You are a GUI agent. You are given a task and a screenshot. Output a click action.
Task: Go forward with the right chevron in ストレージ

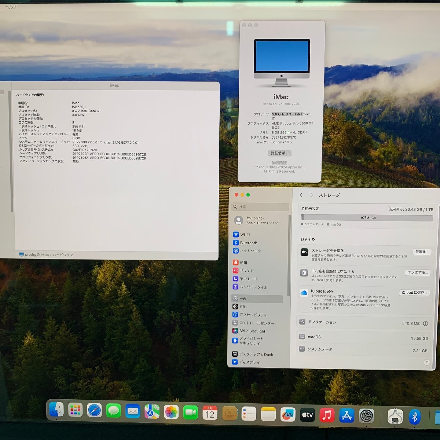pos(311,195)
